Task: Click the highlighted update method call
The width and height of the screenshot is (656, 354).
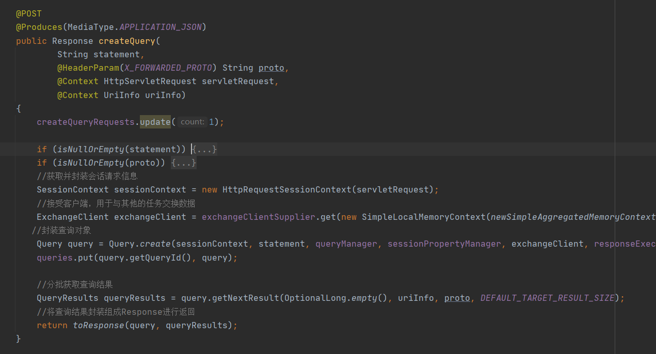Action: click(155, 122)
